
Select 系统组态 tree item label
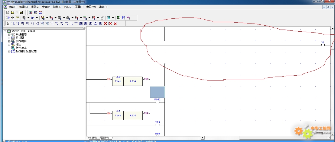click(x=21, y=34)
